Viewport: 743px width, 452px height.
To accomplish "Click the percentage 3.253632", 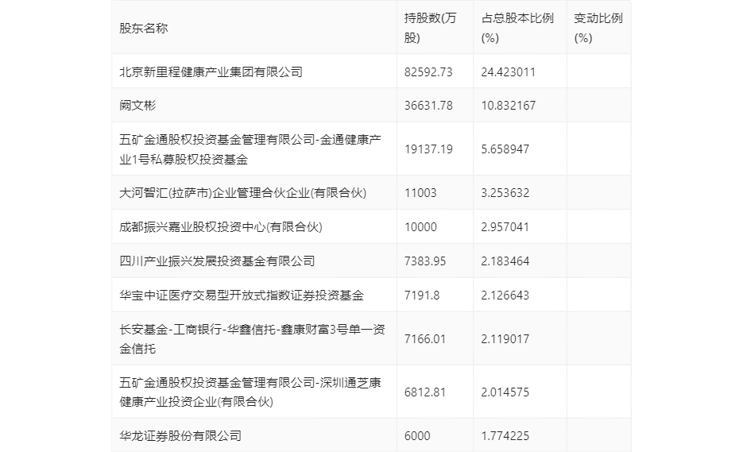I will click(505, 193).
